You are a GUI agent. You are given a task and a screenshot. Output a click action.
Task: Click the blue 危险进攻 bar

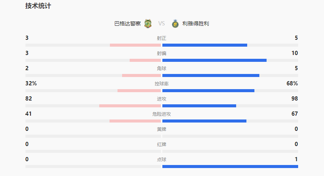[x=204, y=121]
